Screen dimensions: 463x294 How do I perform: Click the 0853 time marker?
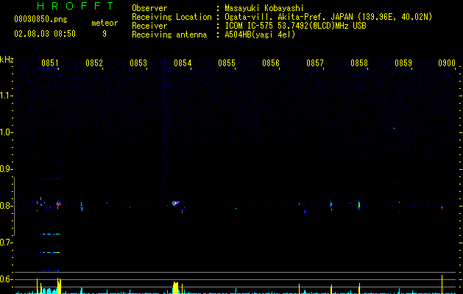click(x=138, y=62)
